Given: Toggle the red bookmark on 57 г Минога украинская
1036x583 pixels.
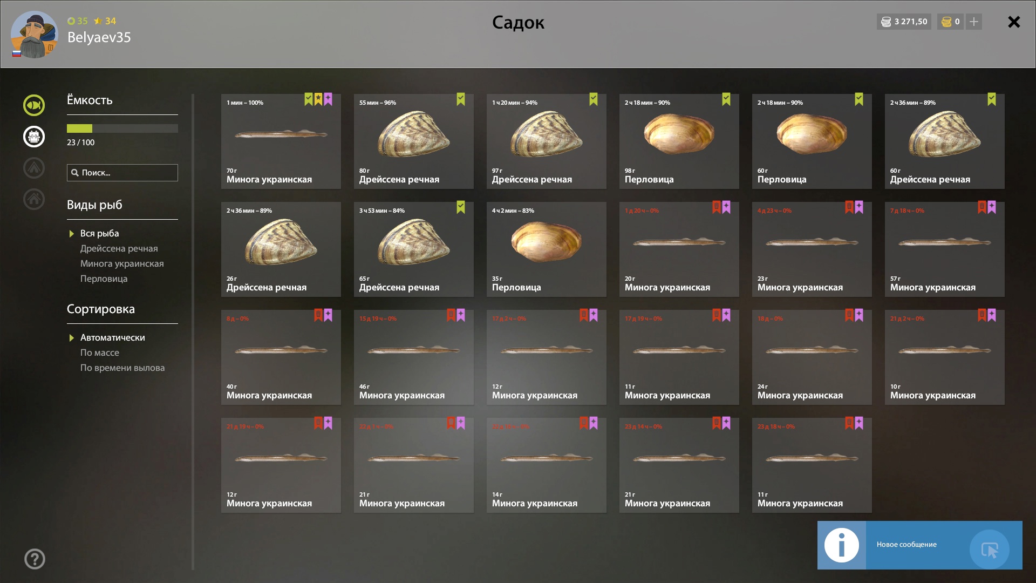Looking at the screenshot, I should pos(982,207).
